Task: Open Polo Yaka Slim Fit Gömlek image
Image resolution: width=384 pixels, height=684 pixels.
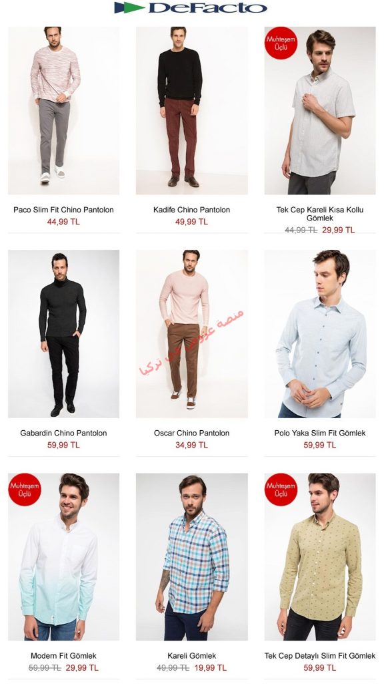Action: [x=320, y=334]
